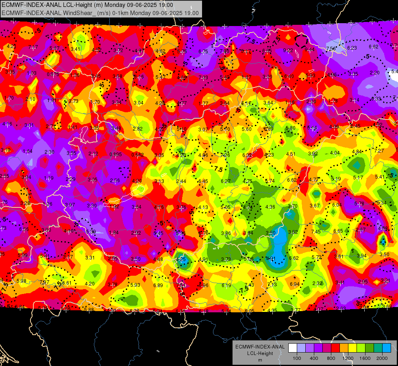Click the white swatch in the legend
The image size is (398, 366).
tap(293, 348)
